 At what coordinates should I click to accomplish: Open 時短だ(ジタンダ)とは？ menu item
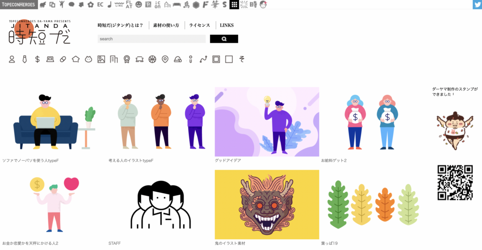point(120,25)
